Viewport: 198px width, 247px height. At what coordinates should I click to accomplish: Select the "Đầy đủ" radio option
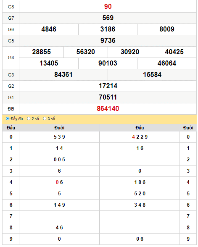[8, 118]
